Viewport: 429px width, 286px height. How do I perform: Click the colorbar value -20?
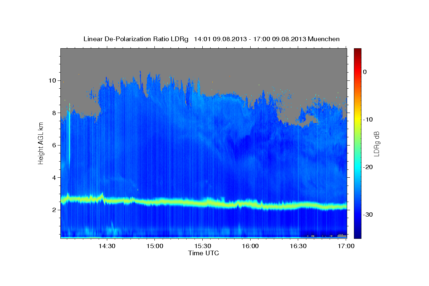pos(368,167)
